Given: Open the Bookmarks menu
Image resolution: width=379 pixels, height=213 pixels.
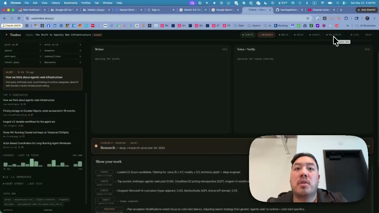Looking at the screenshot, I should [71, 3].
